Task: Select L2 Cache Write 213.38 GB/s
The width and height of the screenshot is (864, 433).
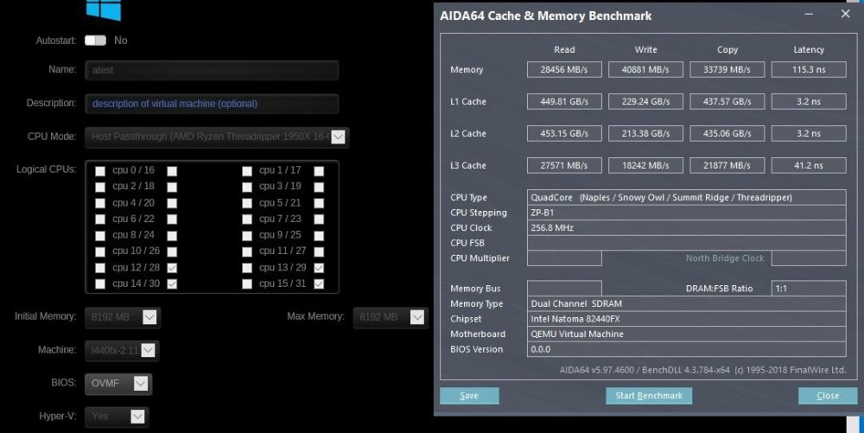Action: tap(645, 133)
